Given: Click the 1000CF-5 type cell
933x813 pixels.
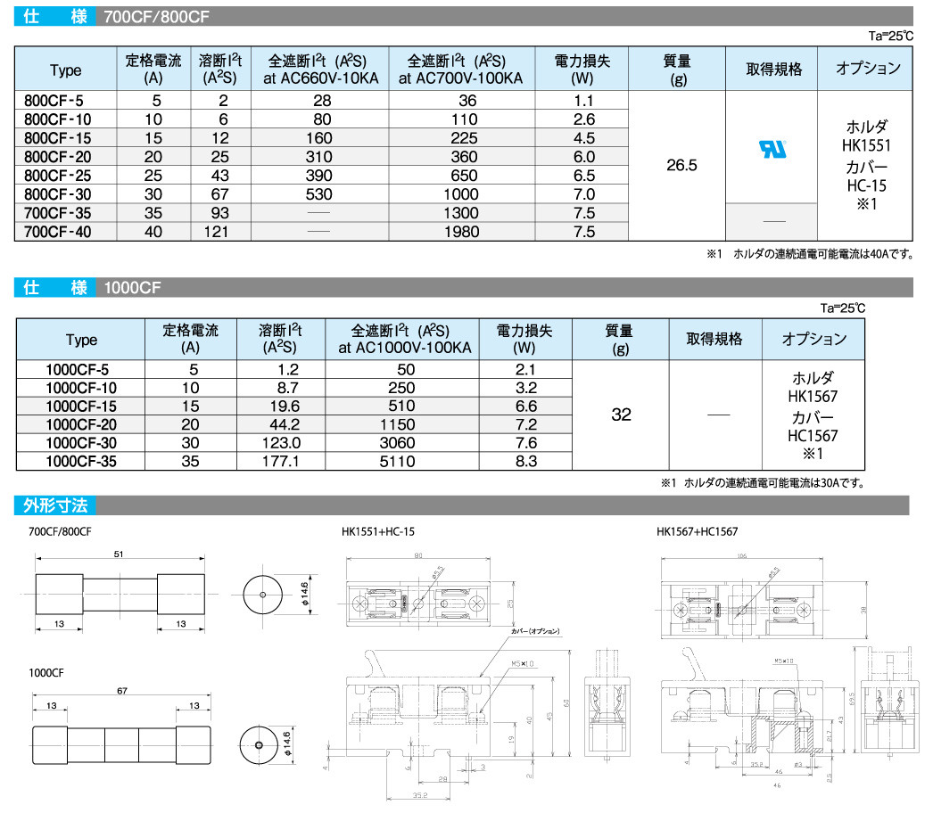Looking at the screenshot, I should 78,369.
